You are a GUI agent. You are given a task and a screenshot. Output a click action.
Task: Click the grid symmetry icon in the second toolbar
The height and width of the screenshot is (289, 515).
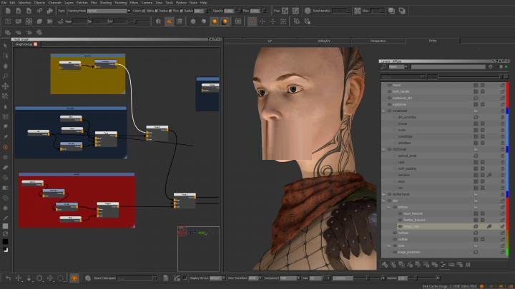pyautogui.click(x=283, y=21)
